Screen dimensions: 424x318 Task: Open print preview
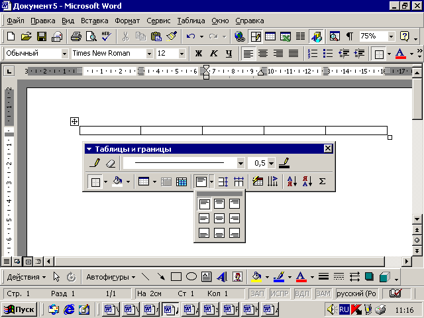[x=91, y=36]
